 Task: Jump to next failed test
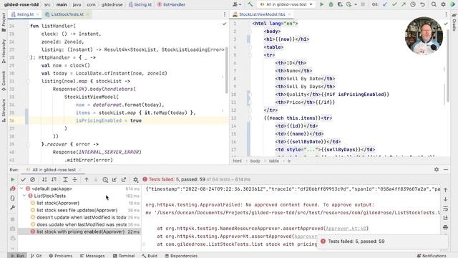96,179
